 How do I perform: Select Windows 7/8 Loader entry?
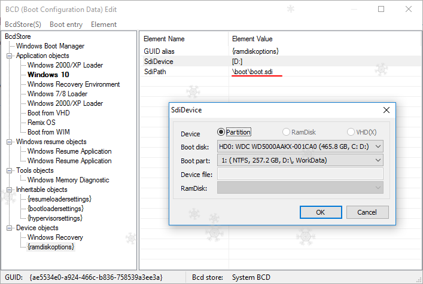pyautogui.click(x=57, y=94)
